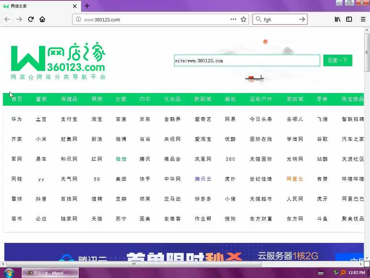Open the Library bookshelf icon

pyautogui.click(x=337, y=19)
